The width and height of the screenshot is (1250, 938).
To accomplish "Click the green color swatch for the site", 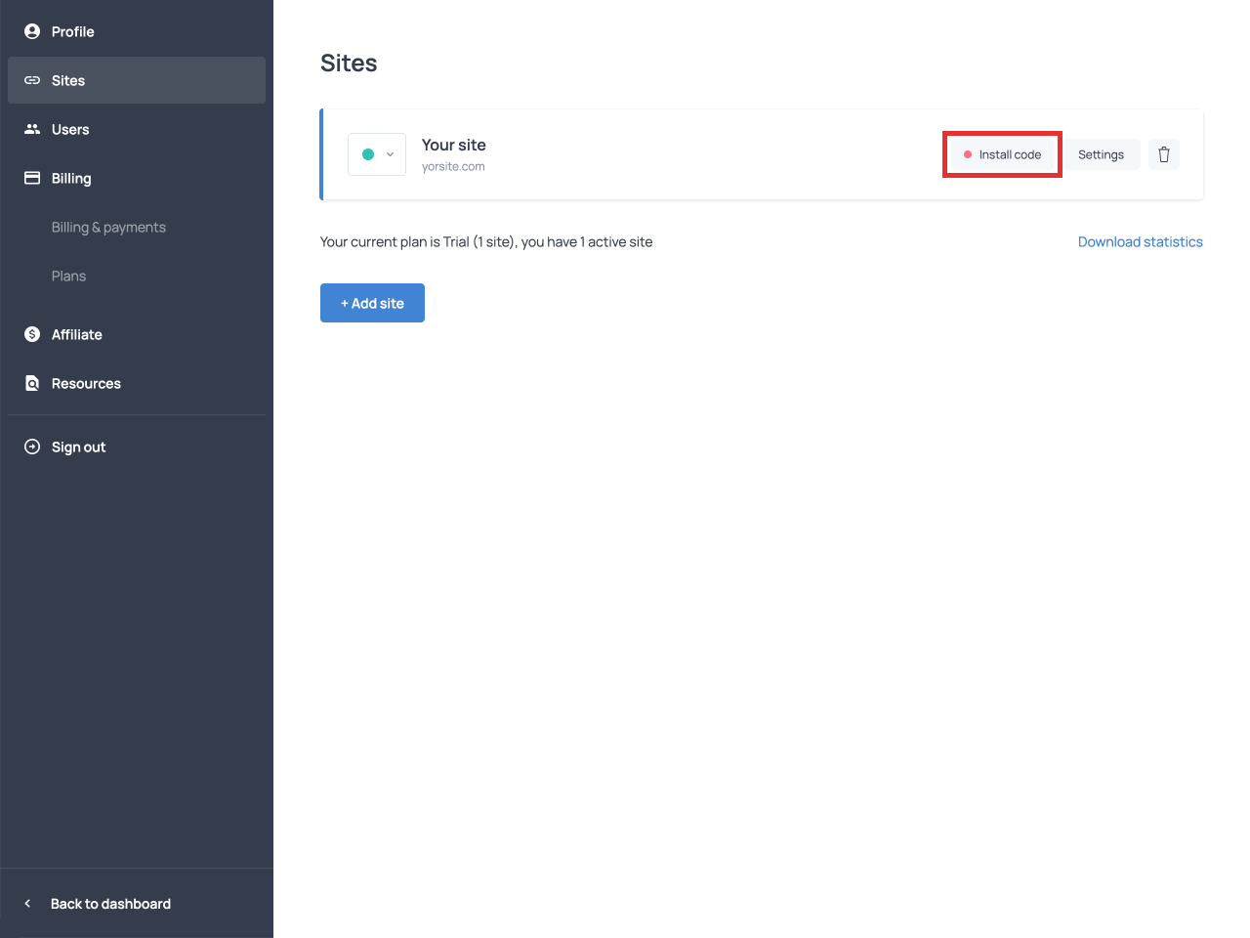I will pyautogui.click(x=368, y=154).
